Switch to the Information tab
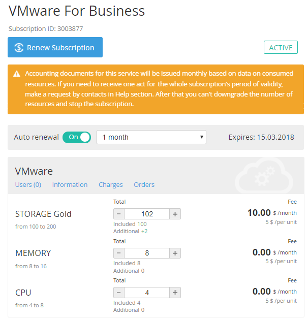This screenshot has width=308, height=321. (70, 184)
